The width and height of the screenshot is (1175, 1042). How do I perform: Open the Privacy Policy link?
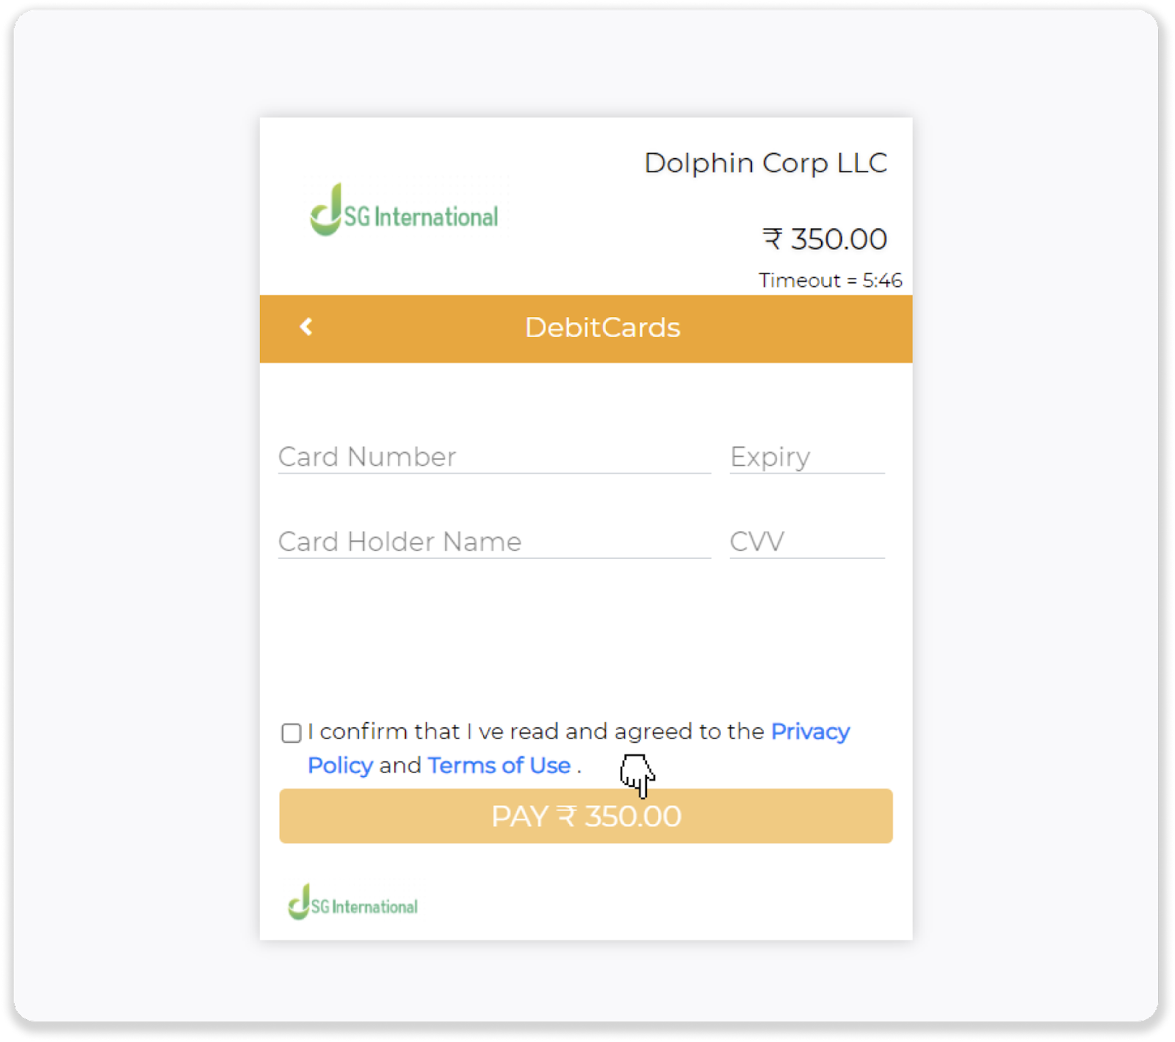[810, 731]
